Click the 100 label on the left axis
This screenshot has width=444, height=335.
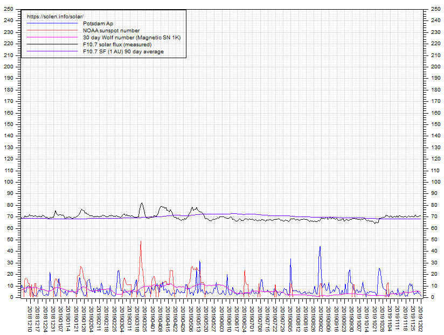(9, 182)
